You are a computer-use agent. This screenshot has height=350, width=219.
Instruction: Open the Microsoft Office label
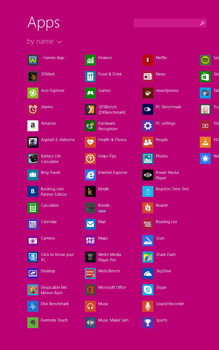112,287
